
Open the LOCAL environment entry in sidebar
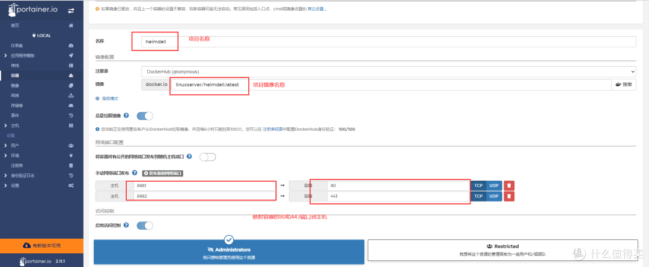(x=41, y=35)
